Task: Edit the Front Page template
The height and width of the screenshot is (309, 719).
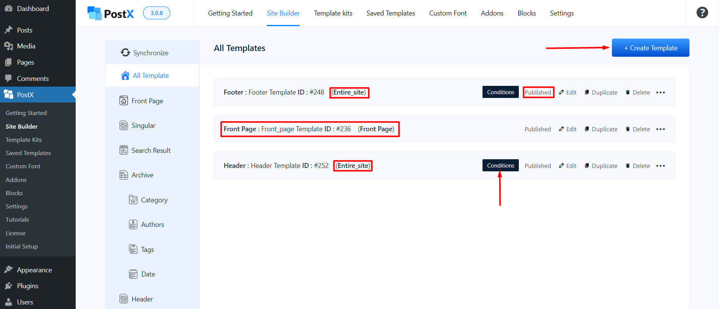Action: [568, 129]
